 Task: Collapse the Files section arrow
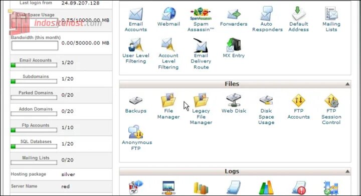click(347, 84)
